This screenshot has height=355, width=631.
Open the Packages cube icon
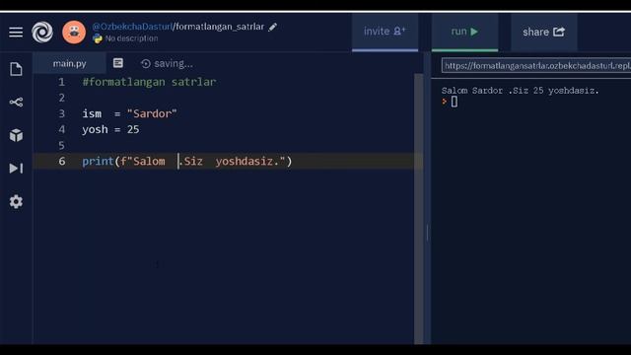[x=16, y=135]
